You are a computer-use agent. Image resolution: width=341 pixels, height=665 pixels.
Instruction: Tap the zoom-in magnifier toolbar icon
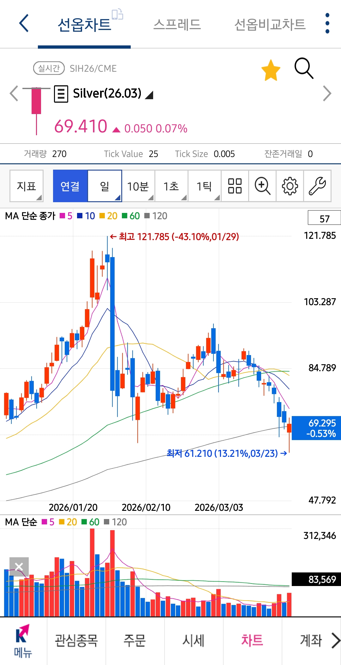[x=262, y=186]
